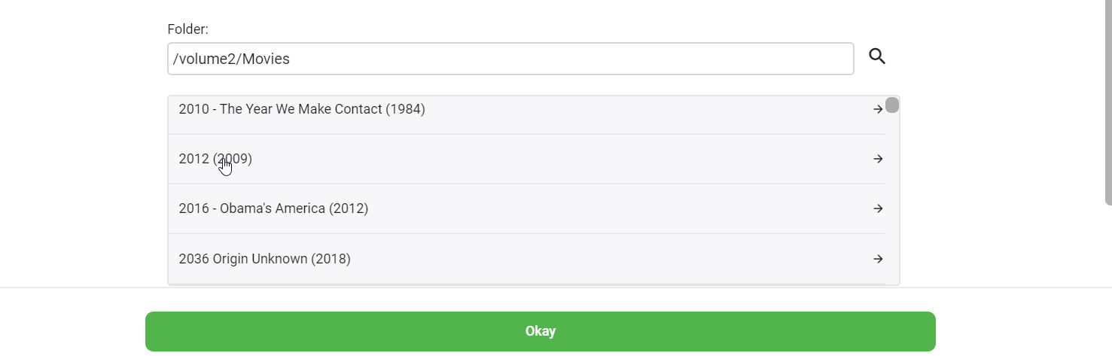Click the magnifying glass search icon
Image resolution: width=1112 pixels, height=356 pixels.
[x=877, y=56]
